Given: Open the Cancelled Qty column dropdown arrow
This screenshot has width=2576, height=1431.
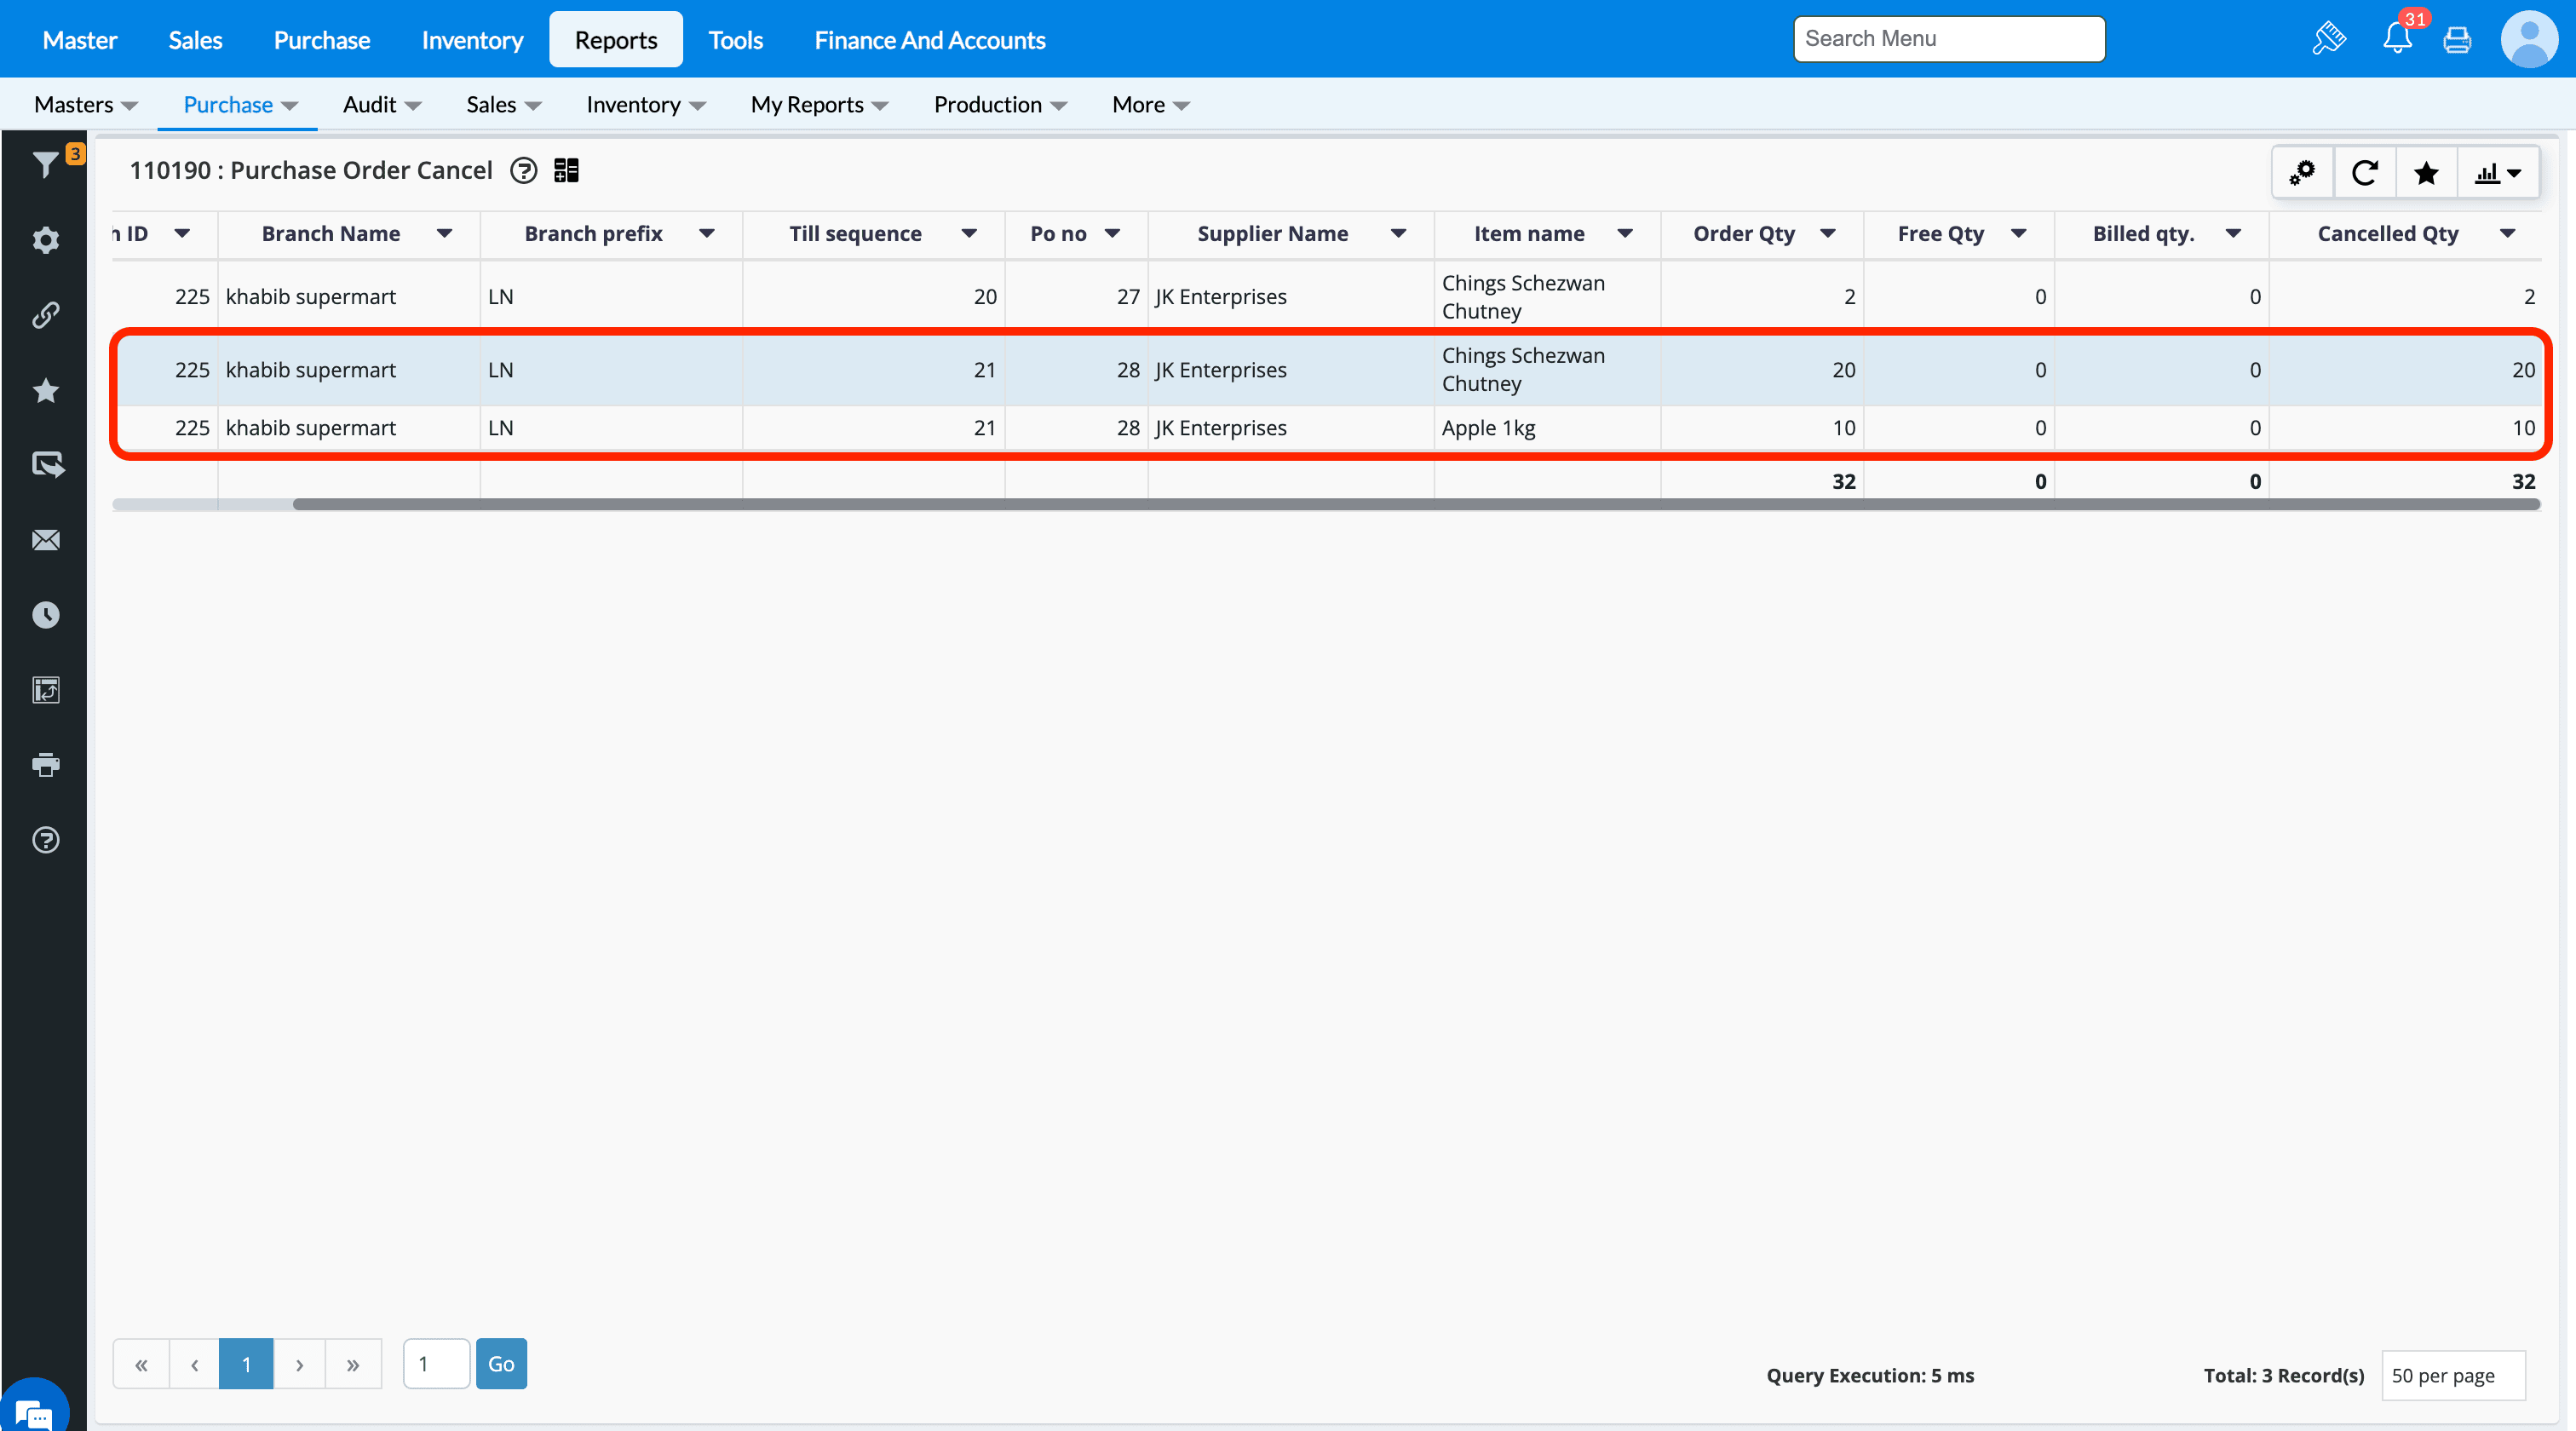Looking at the screenshot, I should click(x=2507, y=234).
